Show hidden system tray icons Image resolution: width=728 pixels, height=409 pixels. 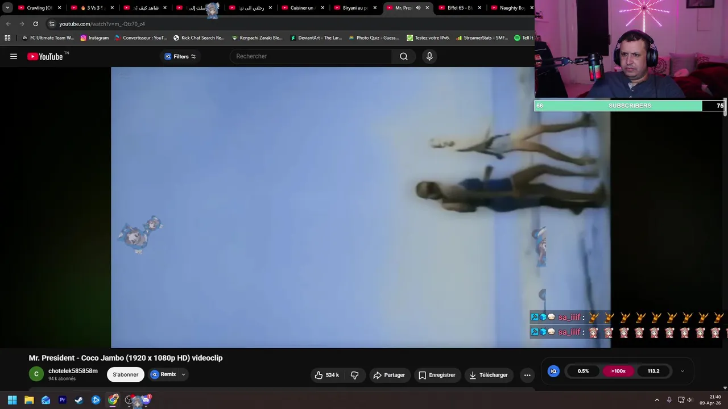pyautogui.click(x=657, y=400)
